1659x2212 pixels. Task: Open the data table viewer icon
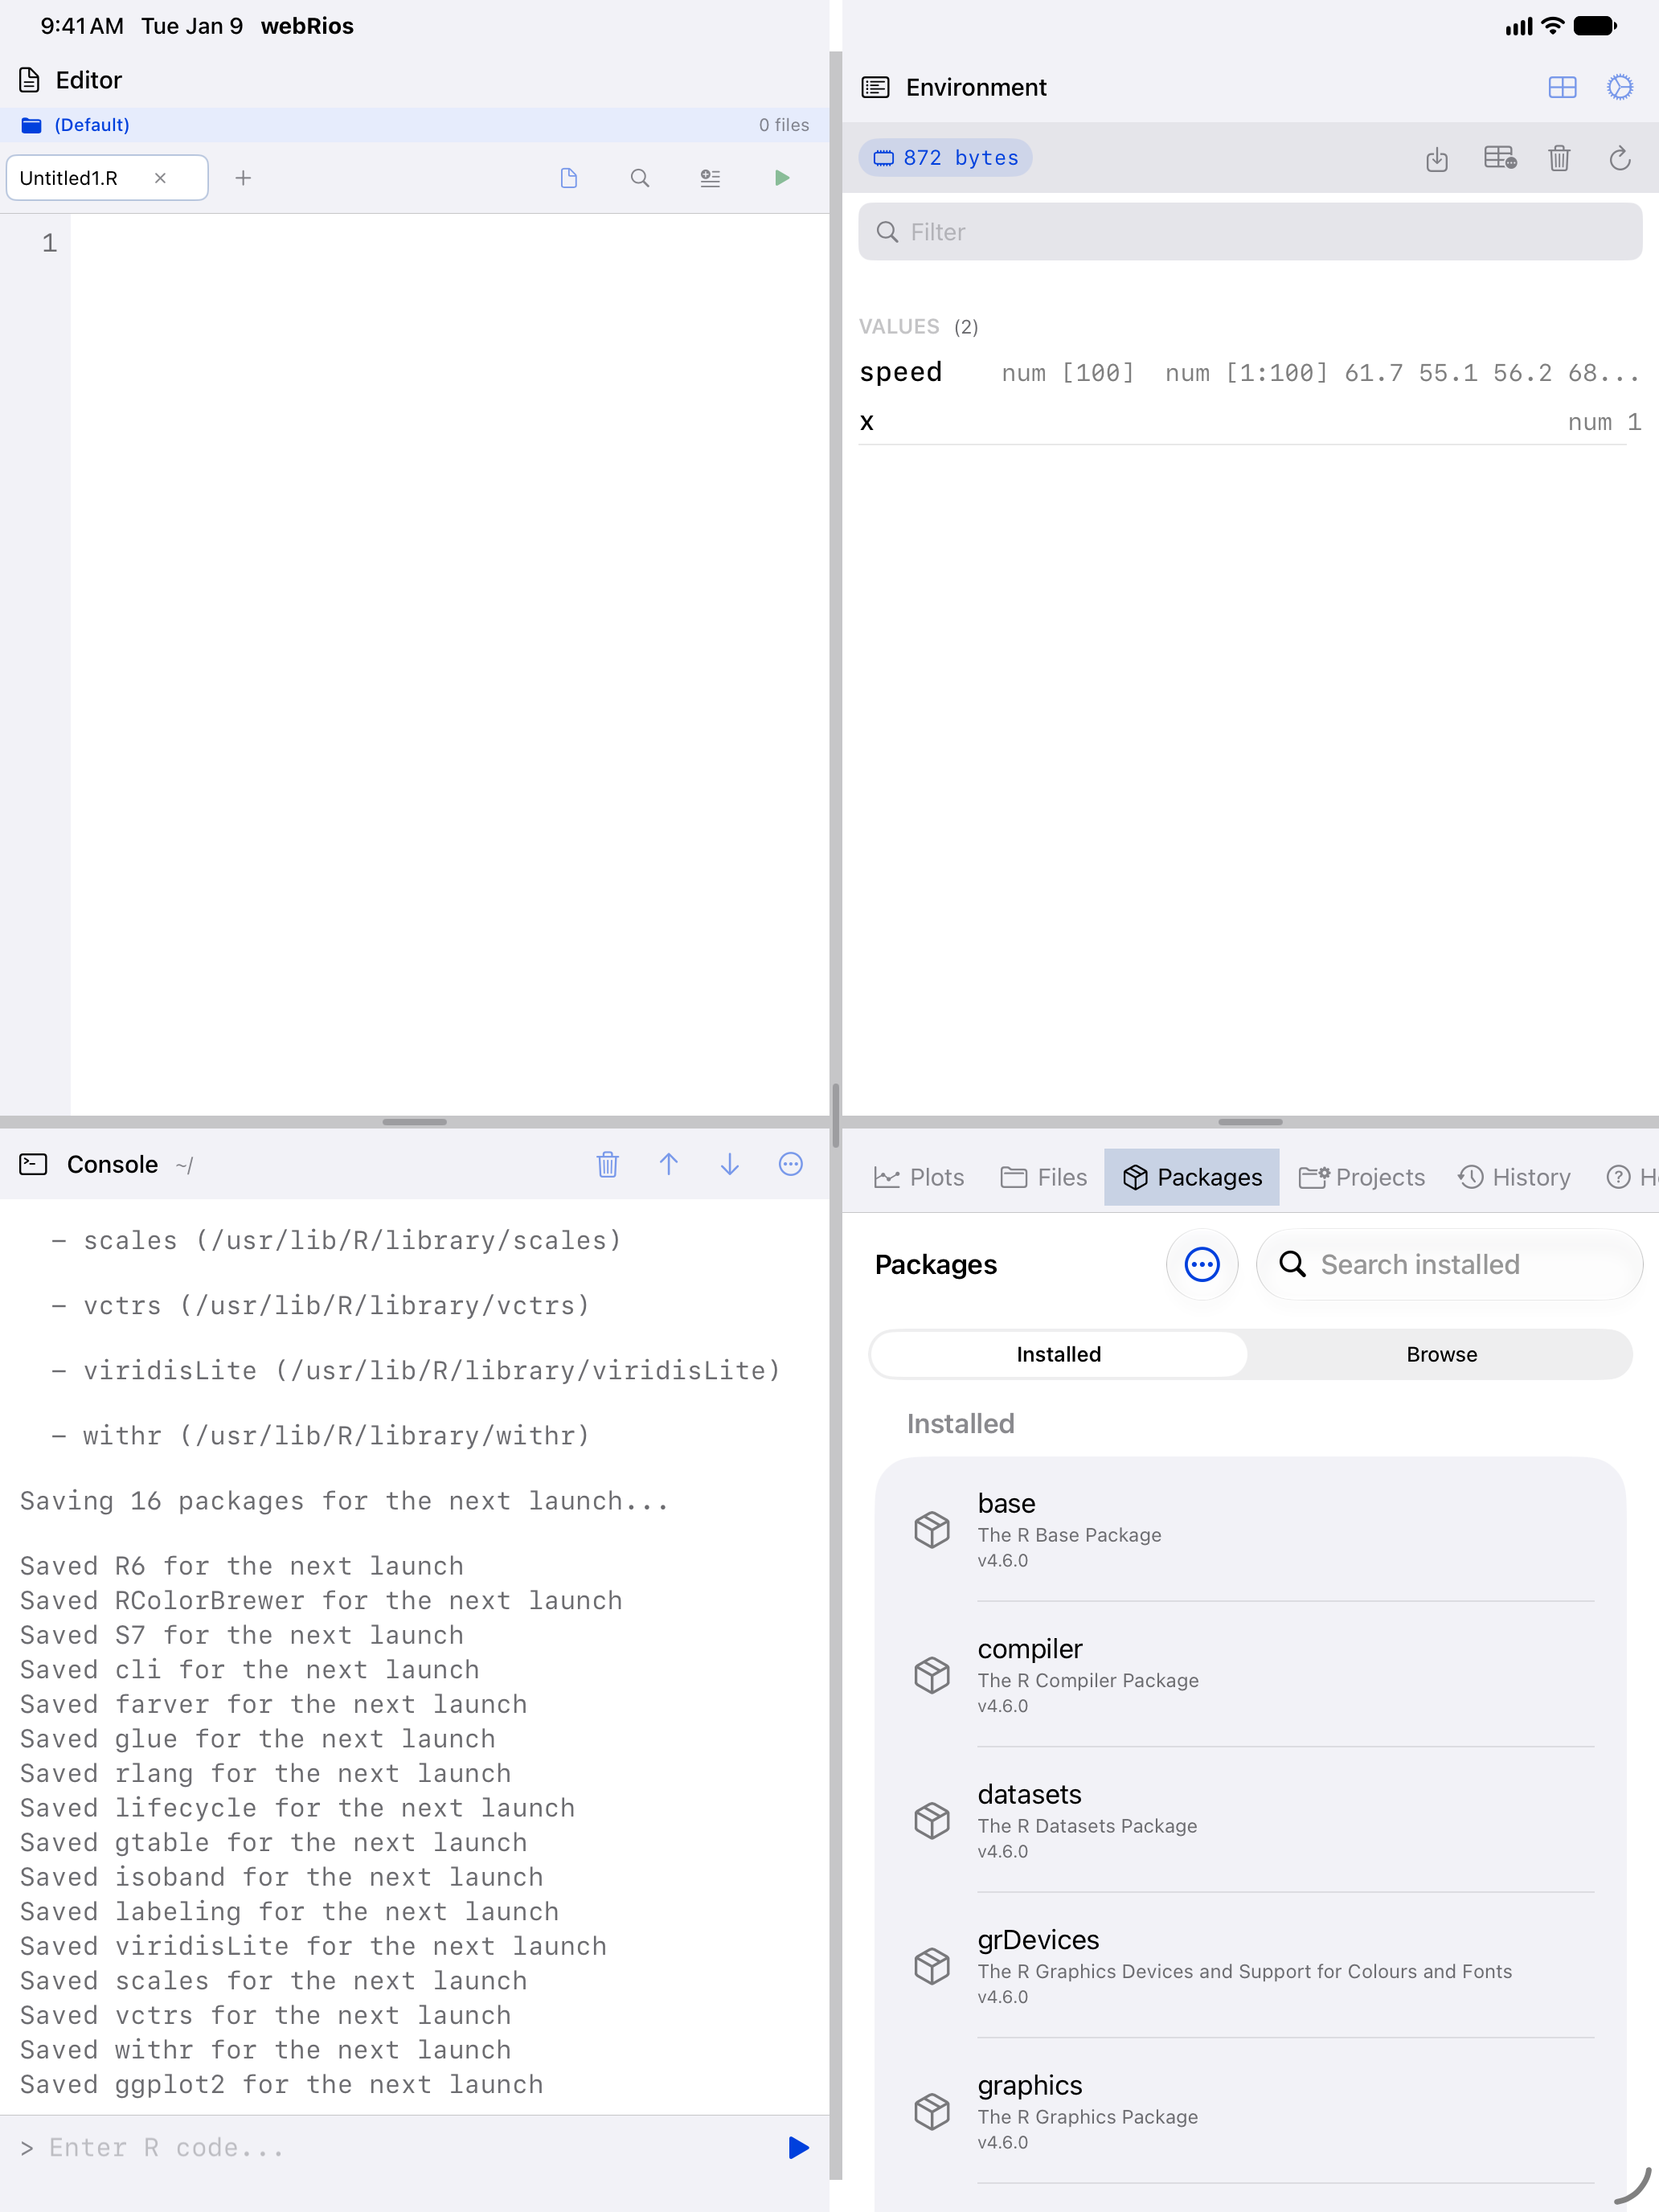click(1500, 158)
